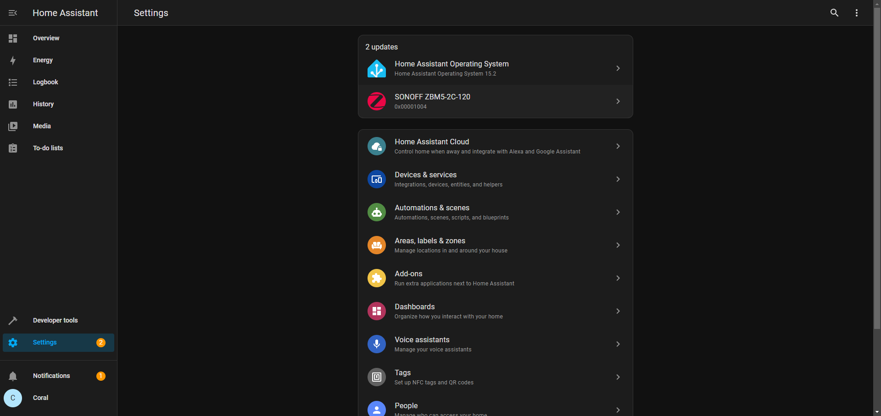Click the Add-ons puzzle piece icon
Screen dimensions: 881x416
[x=377, y=278]
